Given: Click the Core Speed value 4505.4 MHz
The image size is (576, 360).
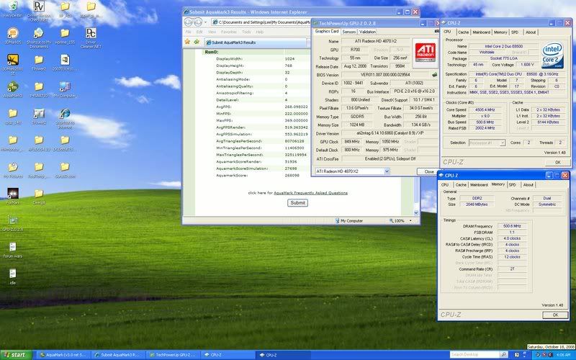Looking at the screenshot, I should click(x=485, y=109).
